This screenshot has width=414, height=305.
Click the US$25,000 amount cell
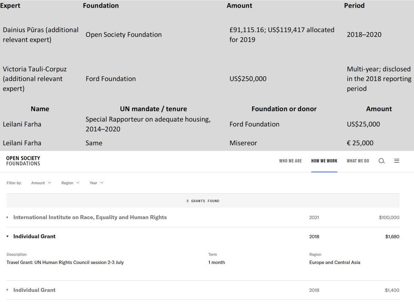coord(363,124)
